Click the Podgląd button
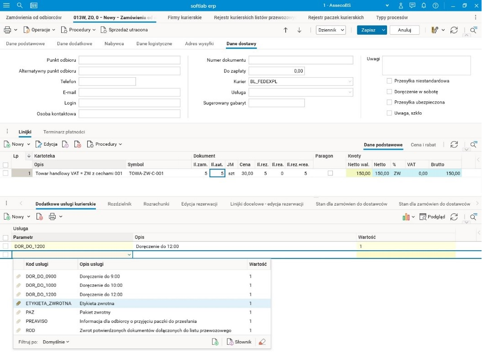 [x=432, y=217]
